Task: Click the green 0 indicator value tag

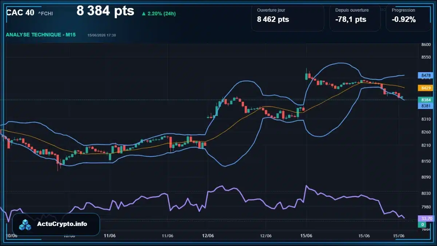Action: point(422,224)
